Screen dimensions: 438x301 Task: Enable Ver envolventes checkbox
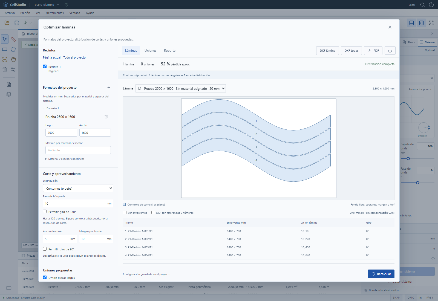pyautogui.click(x=125, y=213)
